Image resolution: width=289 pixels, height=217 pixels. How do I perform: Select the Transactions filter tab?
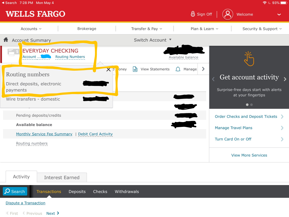pos(49,192)
